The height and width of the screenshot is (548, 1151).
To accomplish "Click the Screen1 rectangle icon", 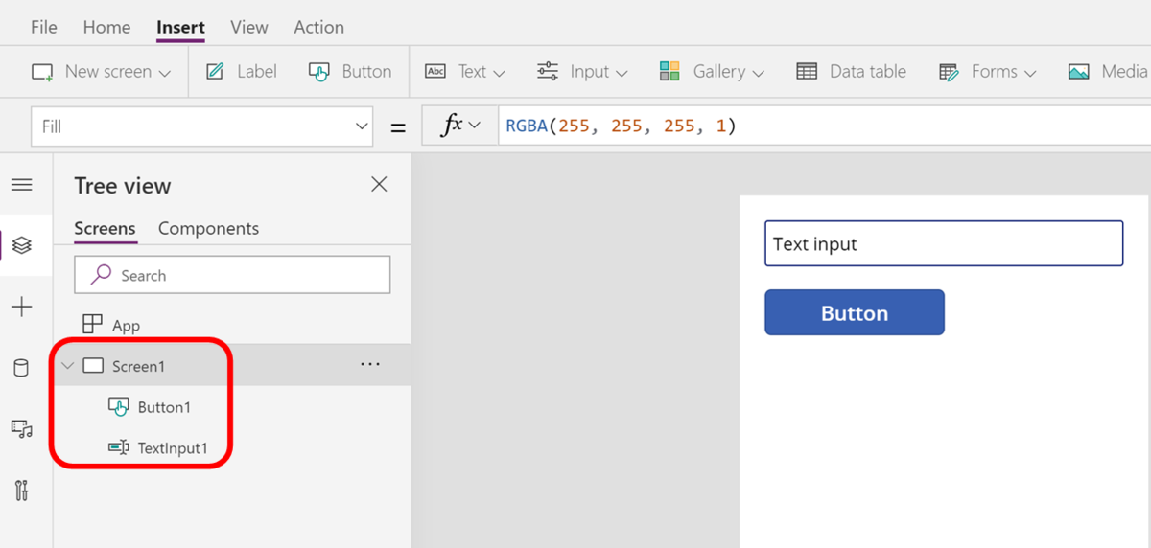I will pyautogui.click(x=93, y=366).
